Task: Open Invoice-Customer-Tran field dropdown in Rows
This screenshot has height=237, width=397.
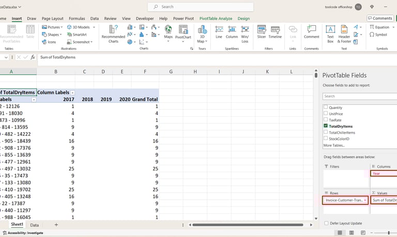Action: [365, 200]
